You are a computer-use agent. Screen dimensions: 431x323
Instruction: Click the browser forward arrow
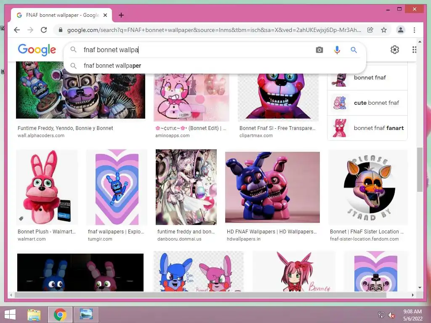point(30,30)
